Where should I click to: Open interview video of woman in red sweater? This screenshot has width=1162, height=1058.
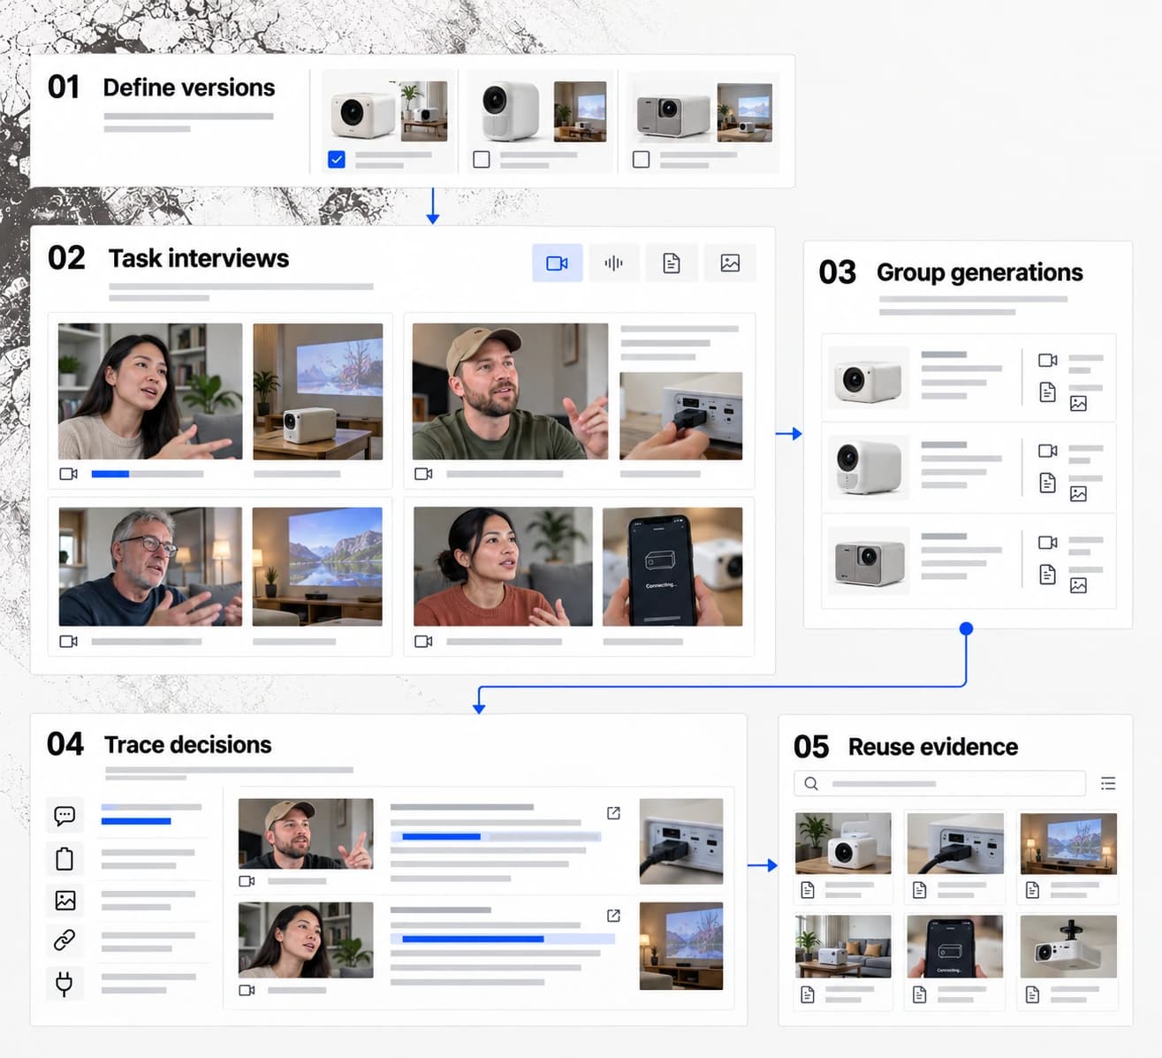tap(503, 567)
